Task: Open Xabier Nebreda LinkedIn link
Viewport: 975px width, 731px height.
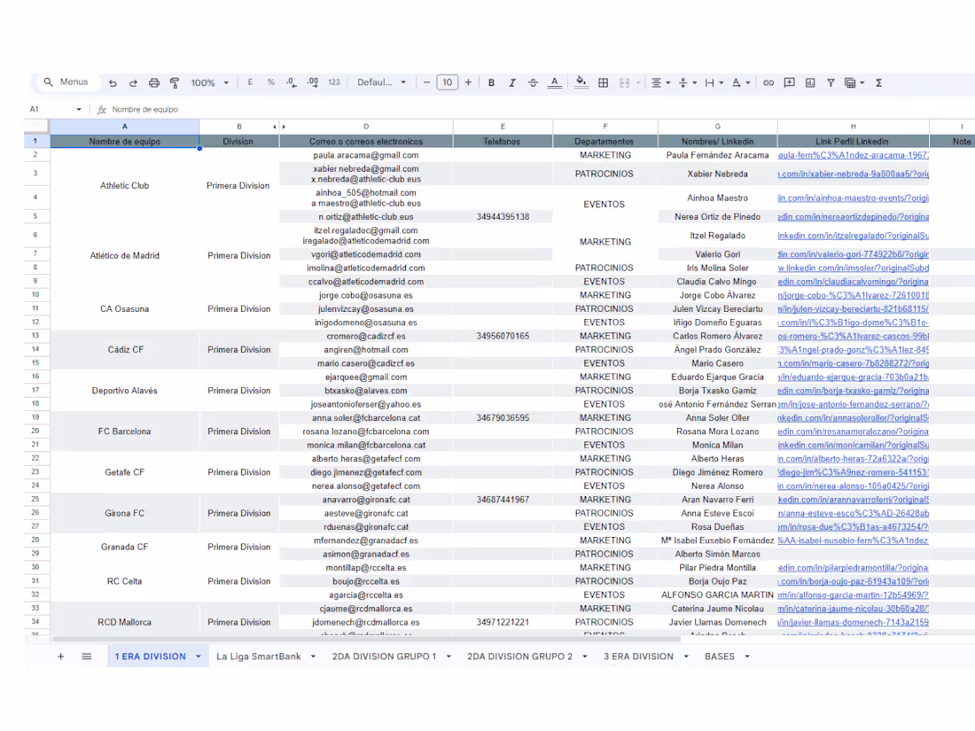Action: point(853,174)
